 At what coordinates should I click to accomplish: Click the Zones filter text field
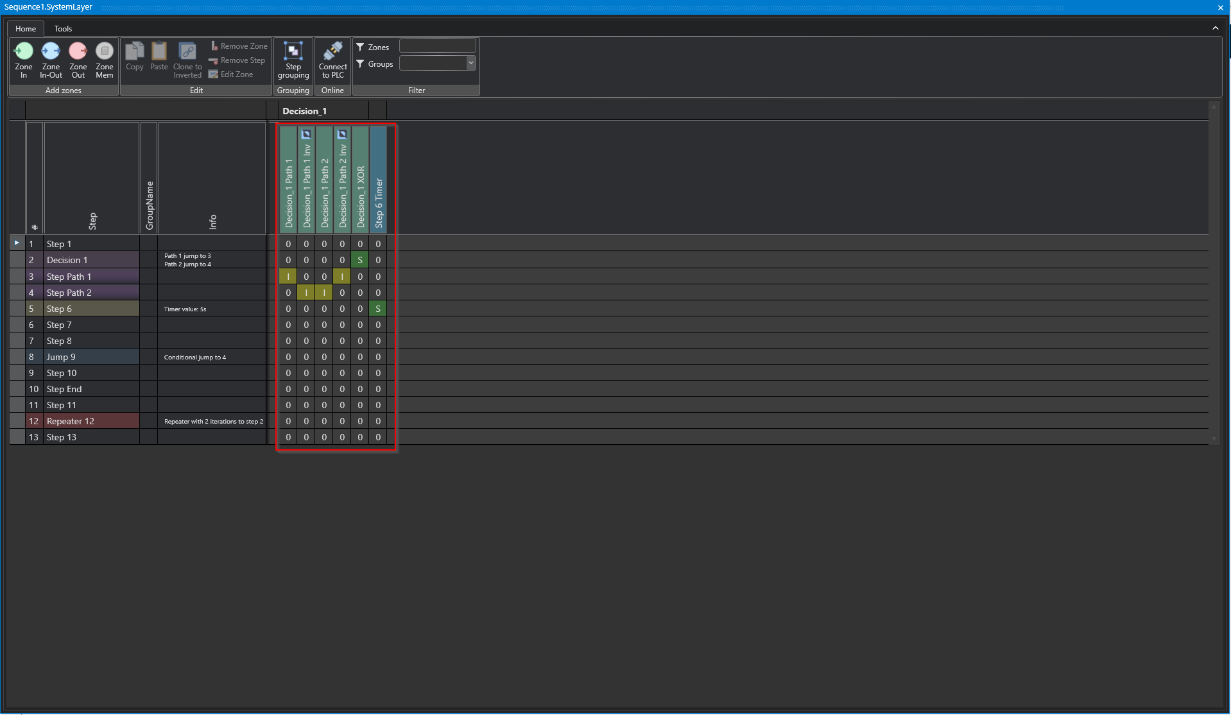click(437, 46)
